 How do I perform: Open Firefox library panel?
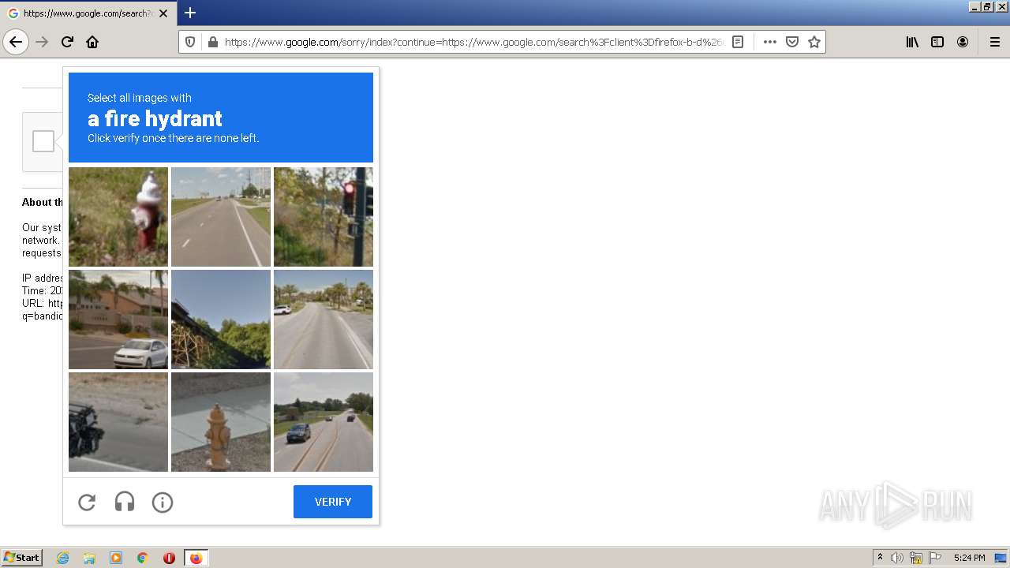point(912,42)
